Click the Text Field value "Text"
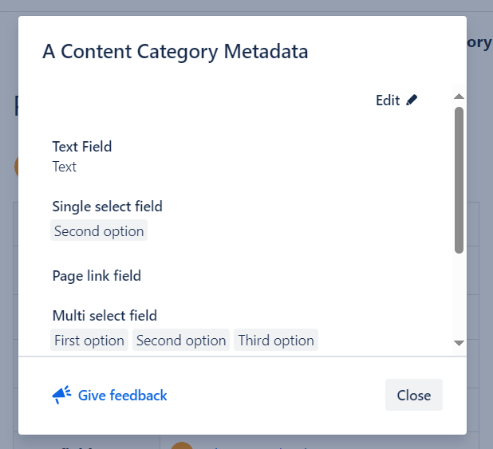Viewport: 493px width, 449px height. coord(65,167)
